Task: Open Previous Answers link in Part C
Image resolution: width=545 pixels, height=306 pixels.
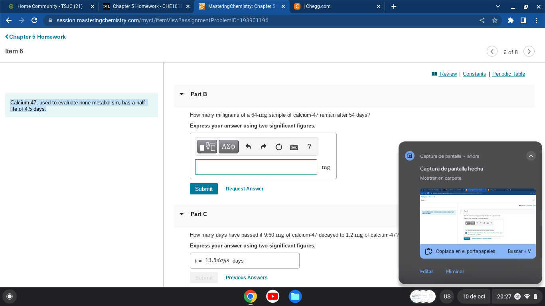Action: click(247, 278)
